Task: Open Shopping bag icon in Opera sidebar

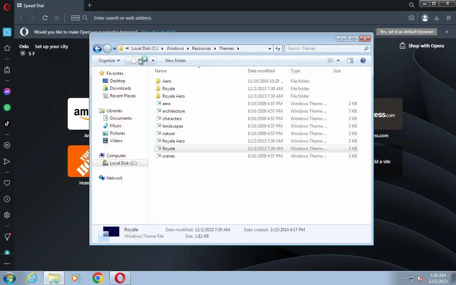Action: 7,70
